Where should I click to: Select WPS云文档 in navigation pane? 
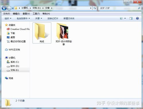[x=14, y=50]
